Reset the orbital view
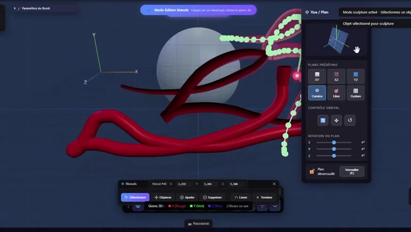Viewport: 411px width, 232px height. 350,120
